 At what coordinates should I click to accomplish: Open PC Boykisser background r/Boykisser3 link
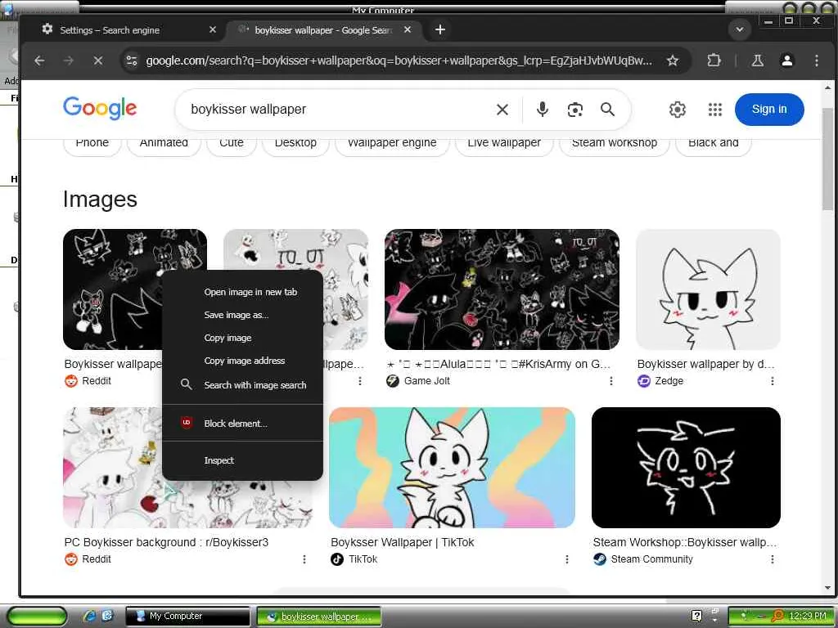(166, 542)
